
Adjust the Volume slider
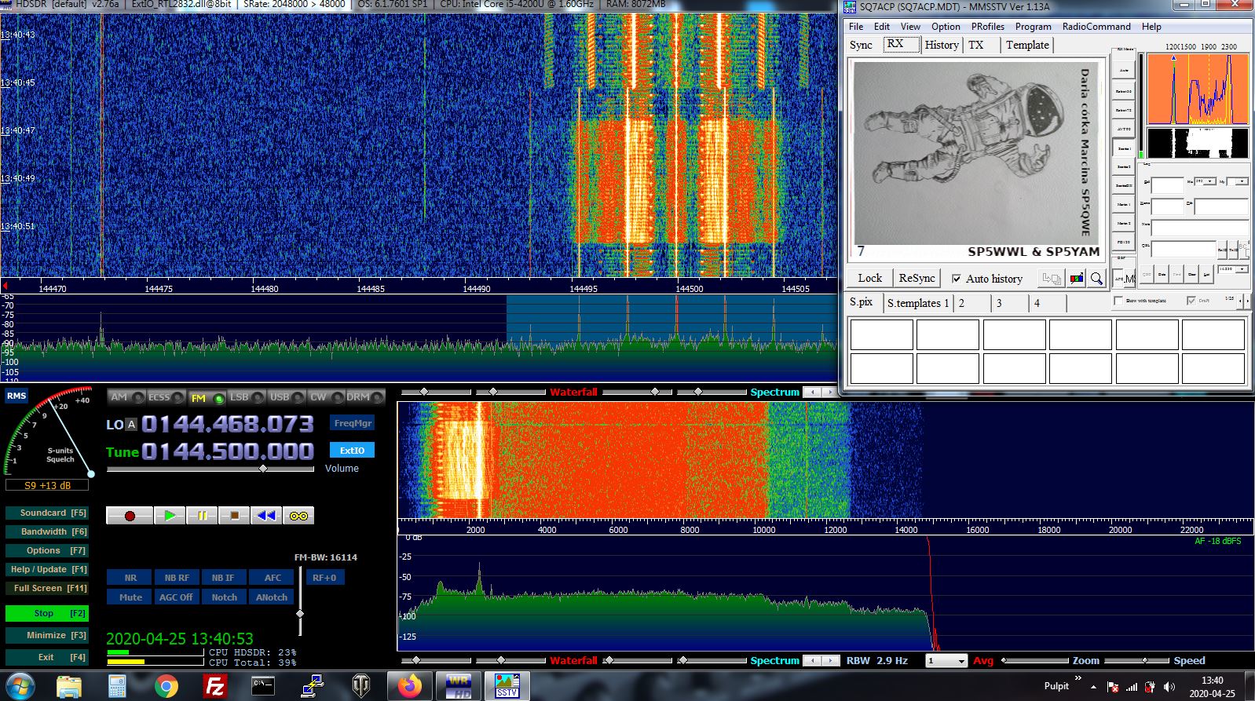point(263,469)
